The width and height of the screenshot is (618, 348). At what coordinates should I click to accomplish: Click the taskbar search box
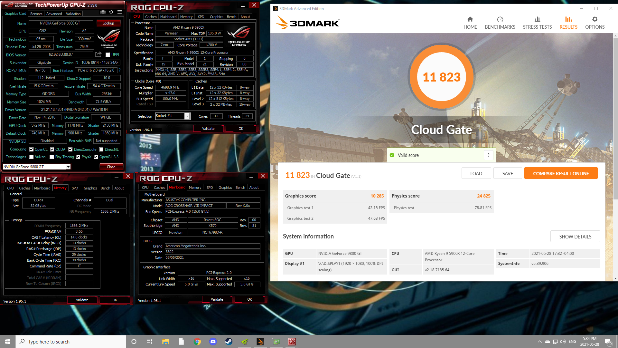71,342
